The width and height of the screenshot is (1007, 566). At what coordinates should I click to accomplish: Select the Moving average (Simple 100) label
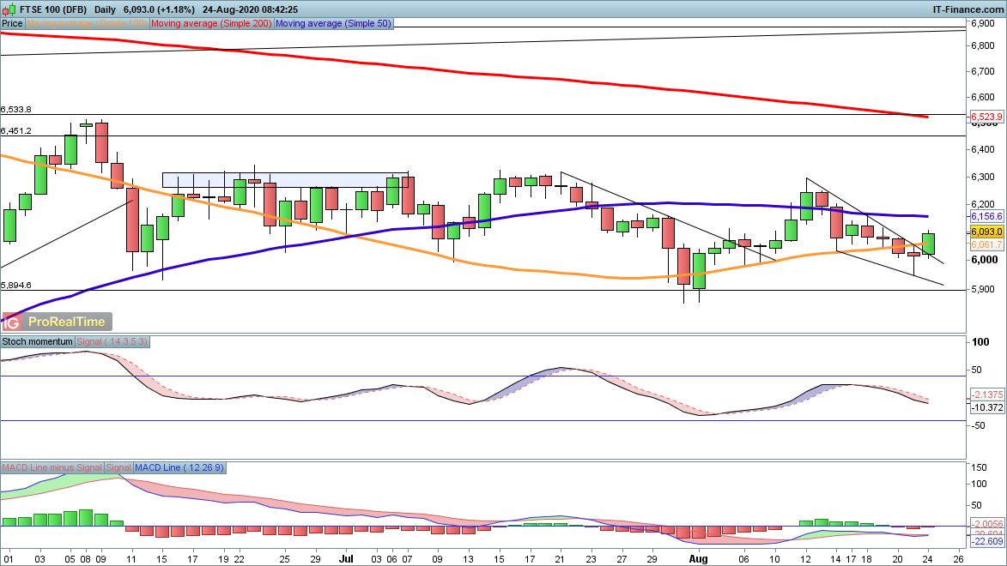[88, 24]
